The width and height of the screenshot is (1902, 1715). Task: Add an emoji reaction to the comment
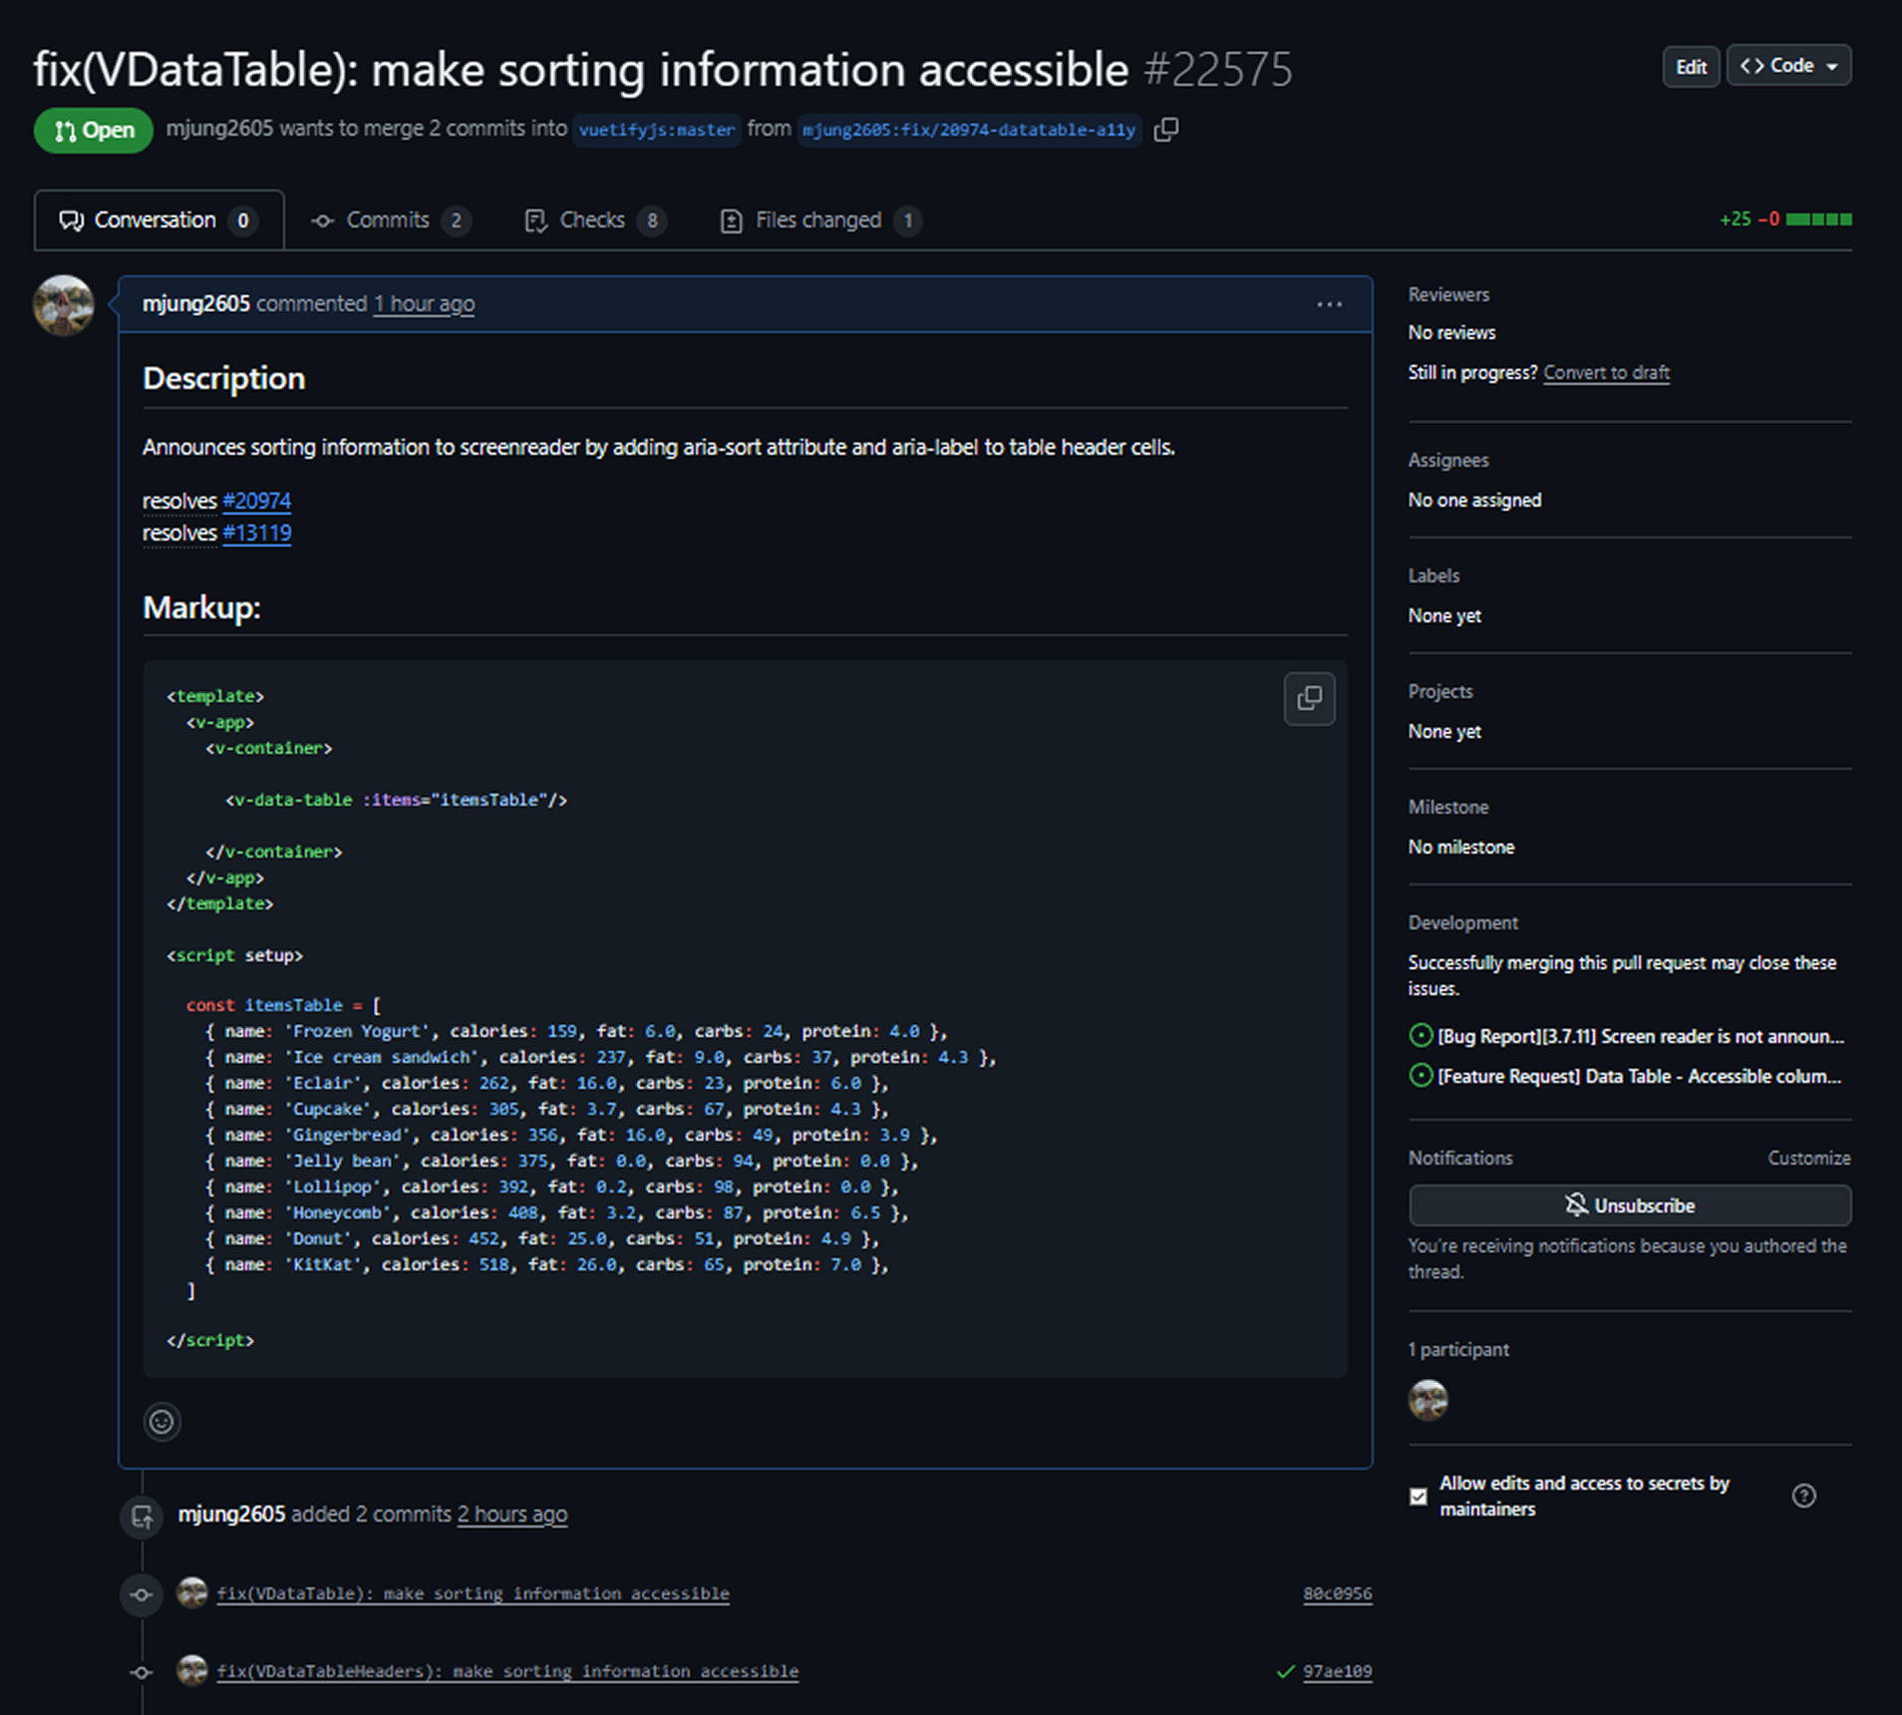[x=161, y=1421]
